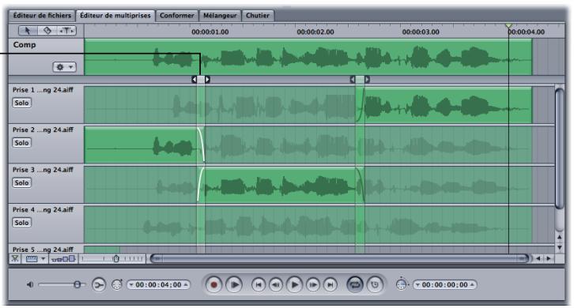Screen dimensions: 574x308
Task: Click the ruler at 00:00:03.00
Action: pos(421,32)
